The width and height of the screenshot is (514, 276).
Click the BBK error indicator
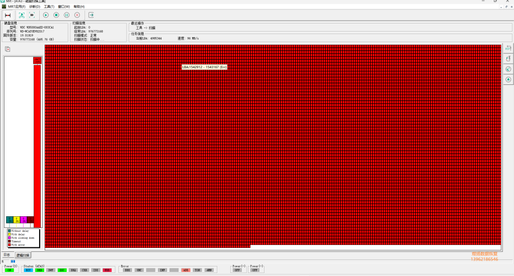[x=127, y=270]
